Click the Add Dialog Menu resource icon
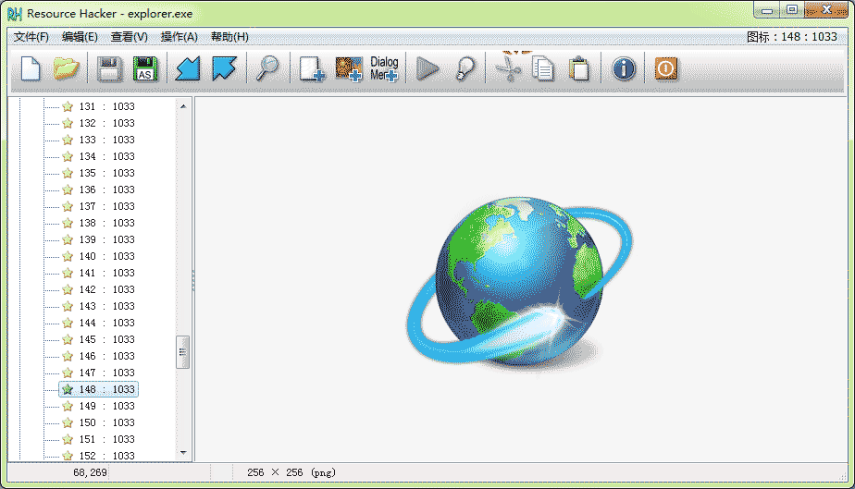The image size is (855, 489). click(x=384, y=69)
